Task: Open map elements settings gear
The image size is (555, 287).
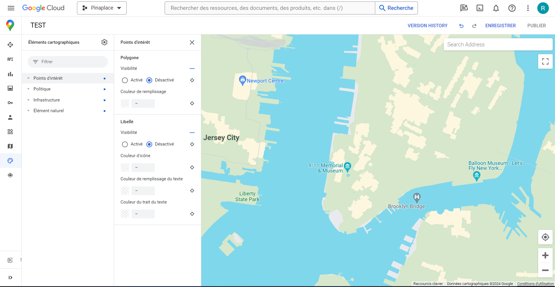Action: pyautogui.click(x=104, y=42)
